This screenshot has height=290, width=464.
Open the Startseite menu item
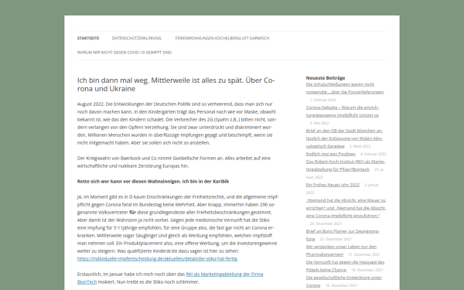click(x=88, y=38)
